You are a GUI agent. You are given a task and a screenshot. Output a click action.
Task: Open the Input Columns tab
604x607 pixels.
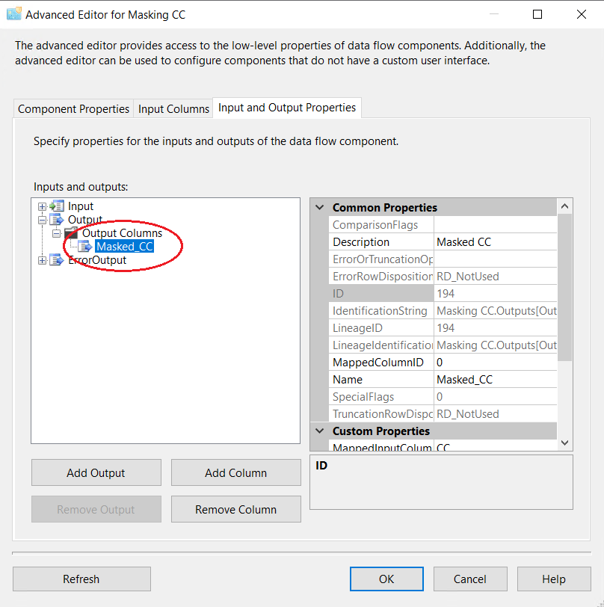pos(173,109)
